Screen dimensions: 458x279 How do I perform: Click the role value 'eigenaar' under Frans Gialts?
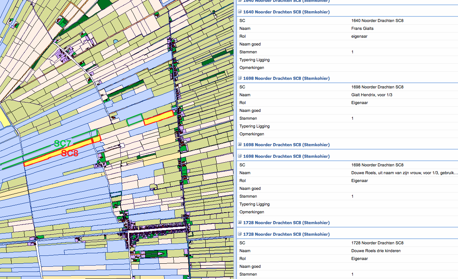click(359, 36)
